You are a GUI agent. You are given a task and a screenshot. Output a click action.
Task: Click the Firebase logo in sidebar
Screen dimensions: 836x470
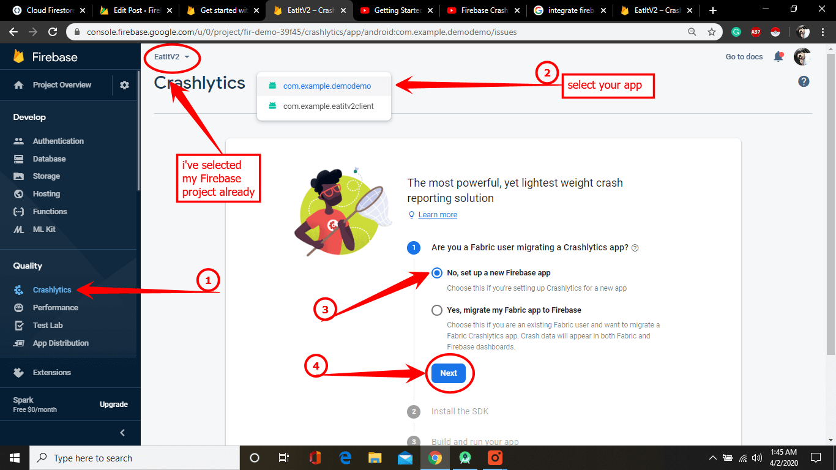pyautogui.click(x=45, y=57)
